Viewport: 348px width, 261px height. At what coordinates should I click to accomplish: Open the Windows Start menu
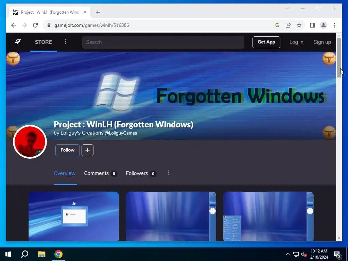click(8, 254)
